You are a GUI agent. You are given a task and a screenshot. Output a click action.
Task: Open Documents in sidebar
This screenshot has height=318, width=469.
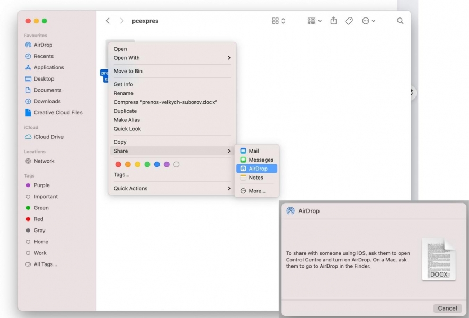pos(43,90)
